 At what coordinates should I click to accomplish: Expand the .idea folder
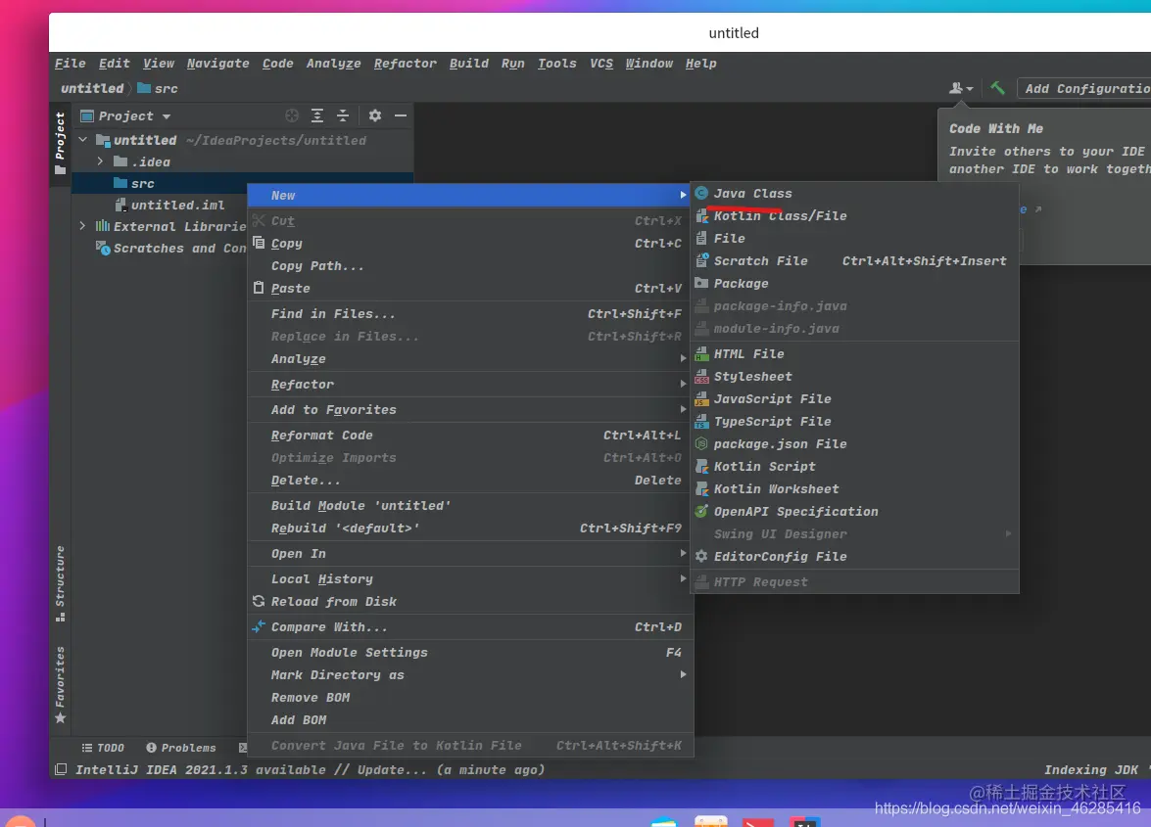(101, 161)
